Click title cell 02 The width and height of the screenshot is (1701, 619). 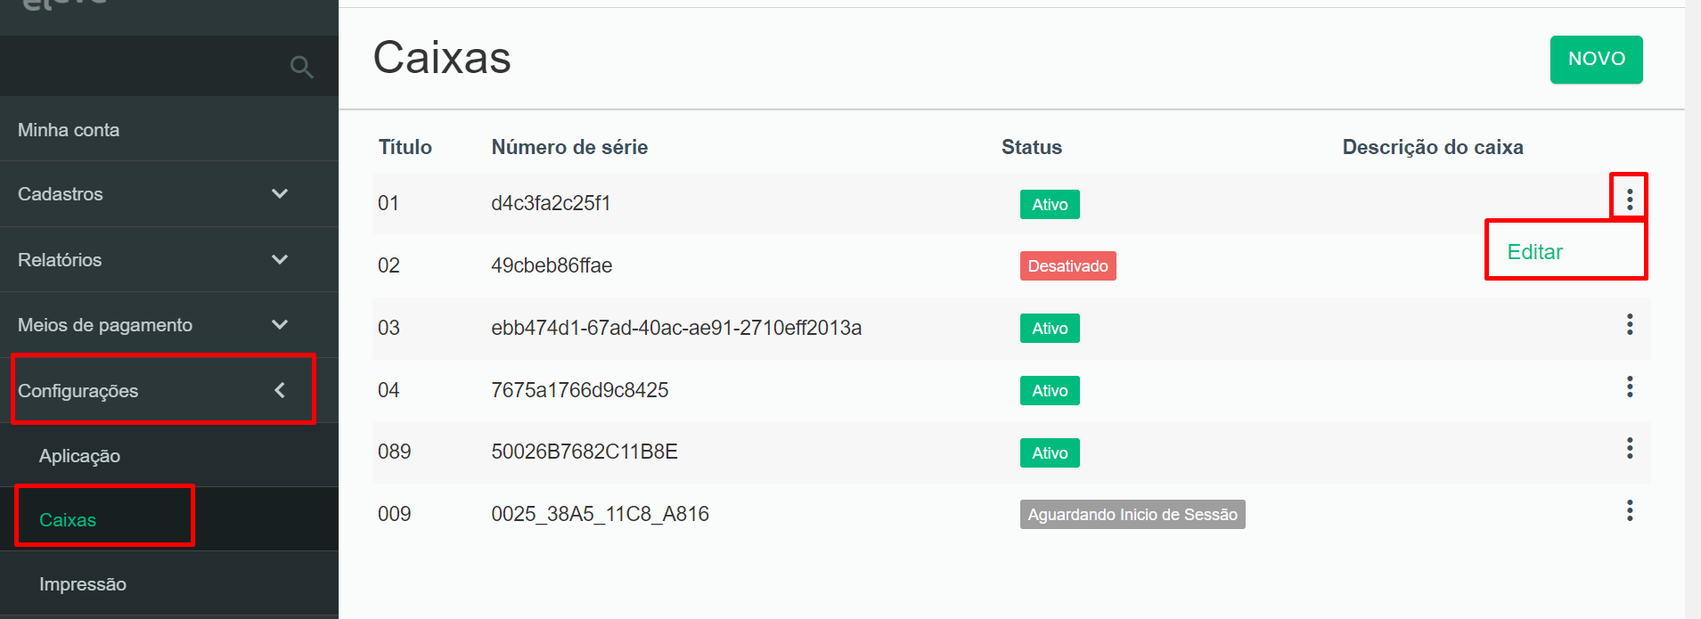tap(388, 265)
